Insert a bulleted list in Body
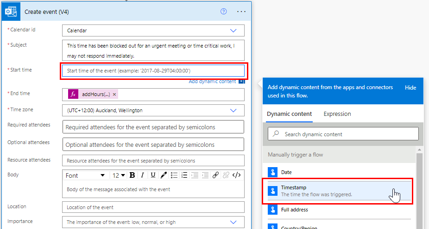This screenshot has height=229, width=429. click(174, 175)
